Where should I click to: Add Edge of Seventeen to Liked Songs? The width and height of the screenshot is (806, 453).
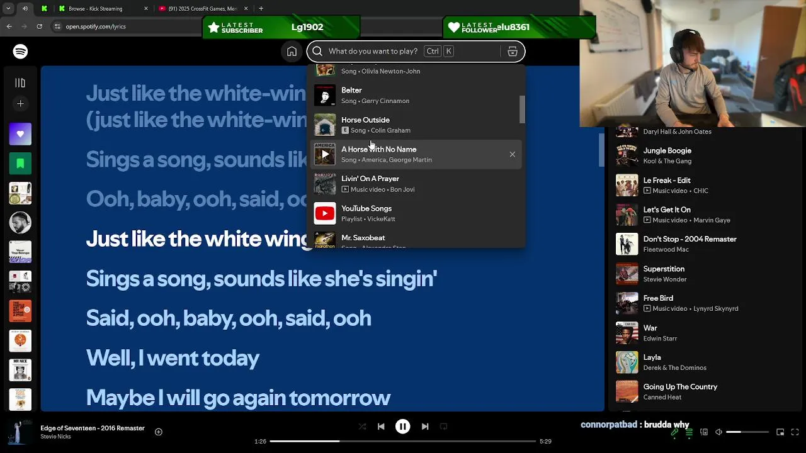pyautogui.click(x=159, y=432)
